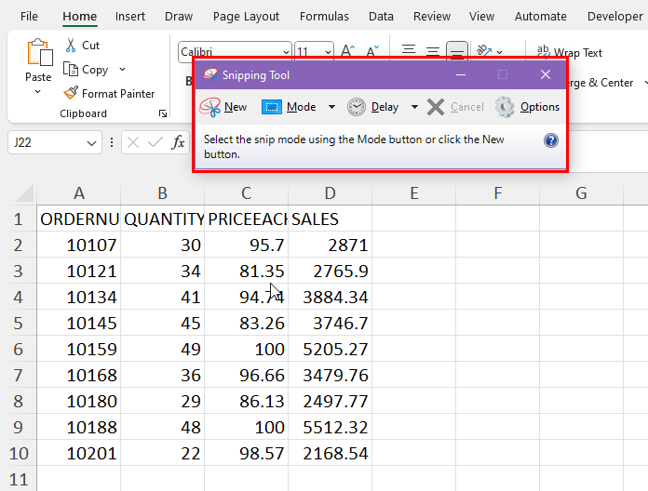Apply Middle Align to cells
Image resolution: width=648 pixels, height=491 pixels.
coord(433,51)
